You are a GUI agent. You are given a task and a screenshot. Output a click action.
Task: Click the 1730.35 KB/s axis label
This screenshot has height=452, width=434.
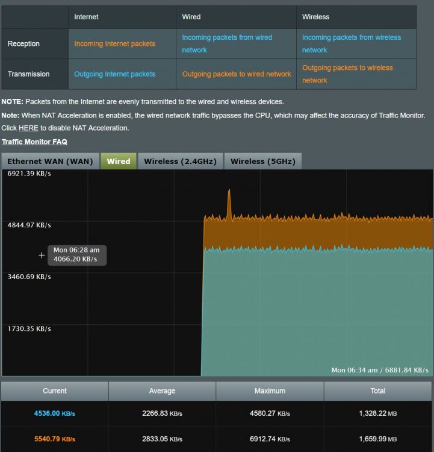pyautogui.click(x=29, y=328)
